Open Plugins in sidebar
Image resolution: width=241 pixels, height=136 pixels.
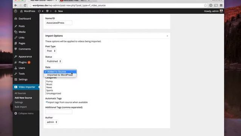(x=23, y=62)
